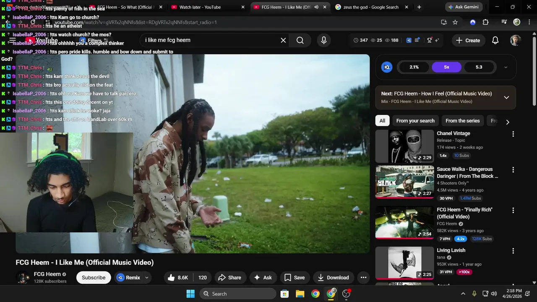Subscribe to FCG Heem
Screen dimensions: 537x302
coord(94,278)
